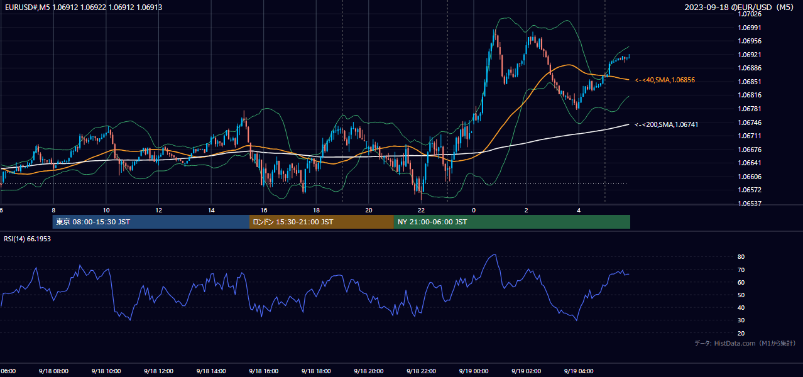803x377 pixels.
Task: Click price axis label 1.06781
Action: tap(749, 109)
